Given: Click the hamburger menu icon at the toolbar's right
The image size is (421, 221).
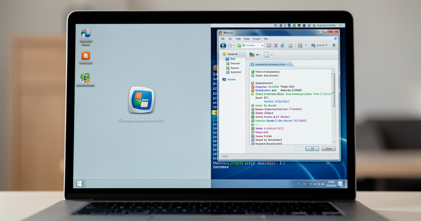Looking at the screenshot, I should coord(334,45).
